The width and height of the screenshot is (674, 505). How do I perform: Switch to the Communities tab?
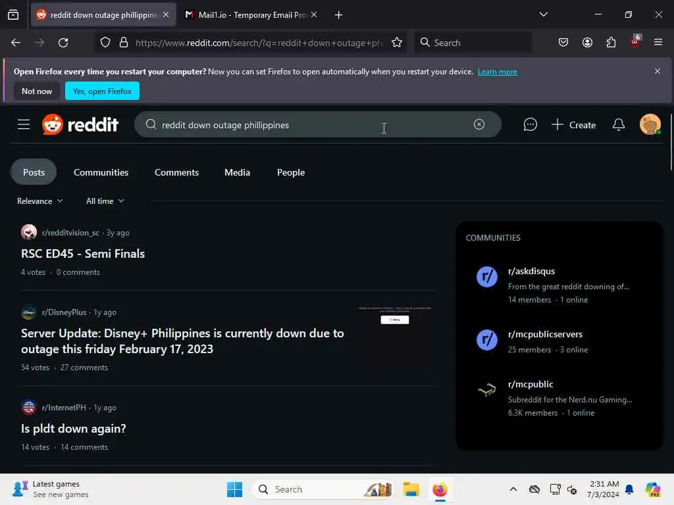click(x=101, y=172)
